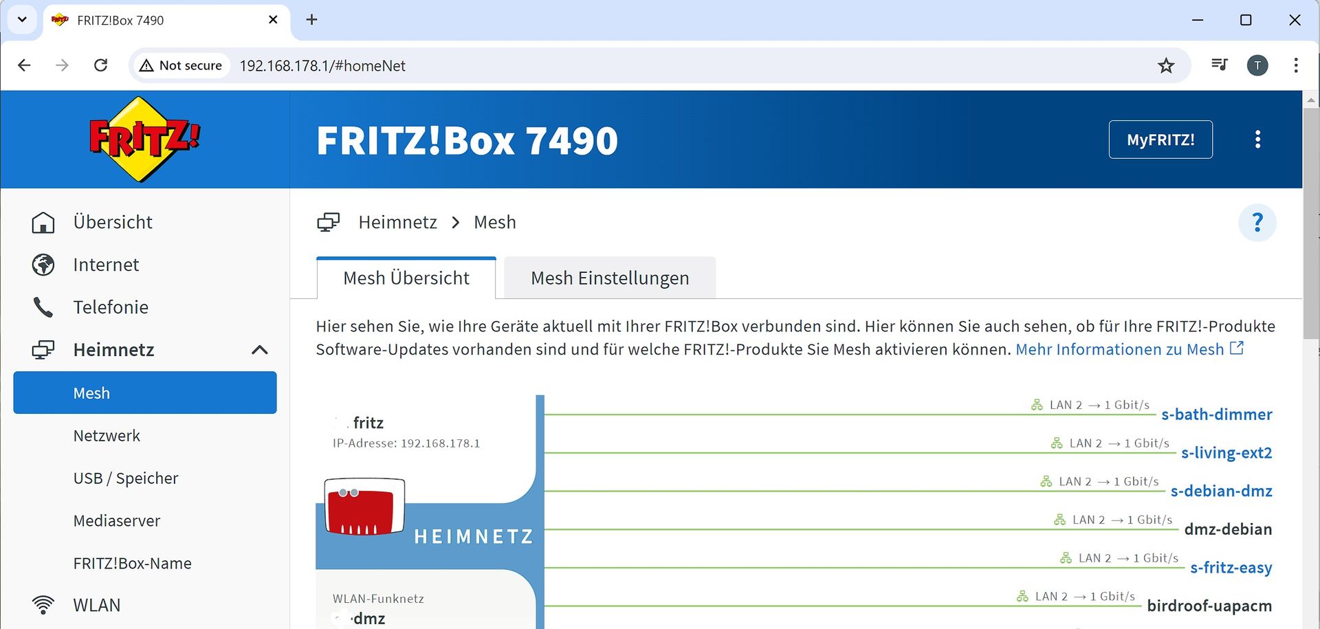
Task: Select the Mesh sidebar entry
Action: click(x=145, y=393)
